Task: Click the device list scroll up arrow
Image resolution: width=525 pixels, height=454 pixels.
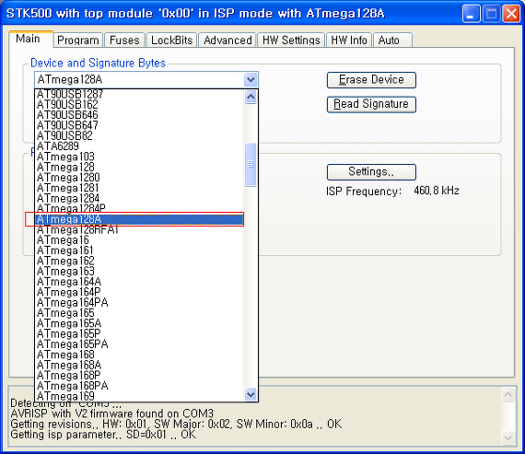Action: 251,97
